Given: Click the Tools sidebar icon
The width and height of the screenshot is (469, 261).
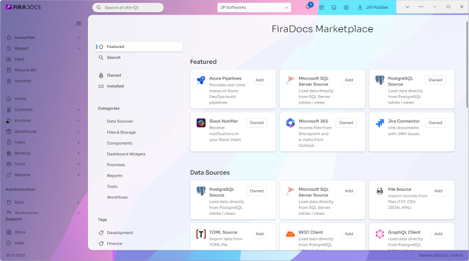Looking at the screenshot, I should [x=9, y=164].
